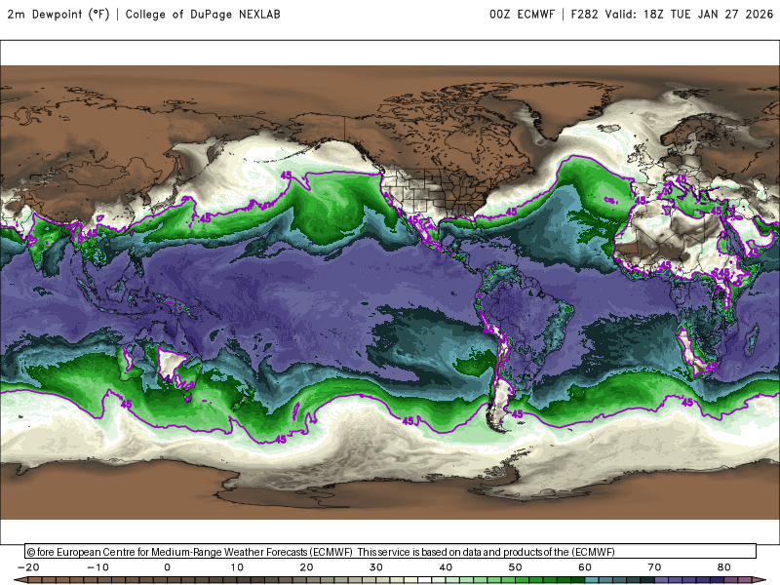Click the '2m Dewpoint (°F)' title text
Viewport: 780px width, 585px height.
point(58,15)
